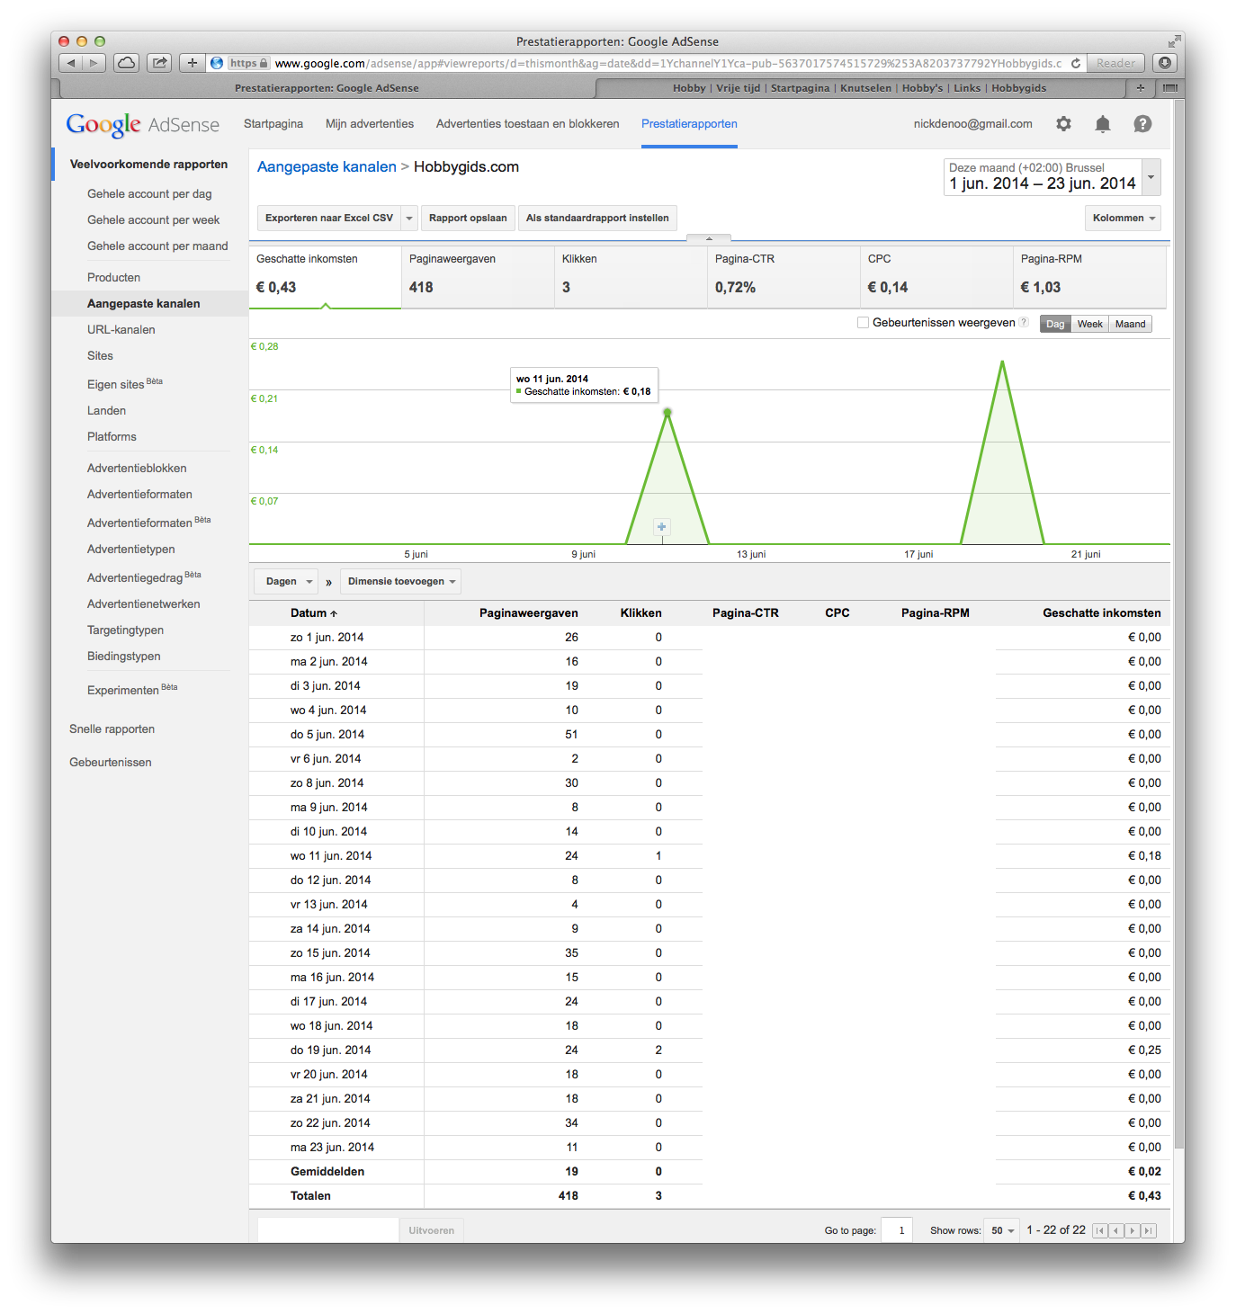The image size is (1236, 1314).
Task: Open notifications bell
Action: tap(1102, 124)
